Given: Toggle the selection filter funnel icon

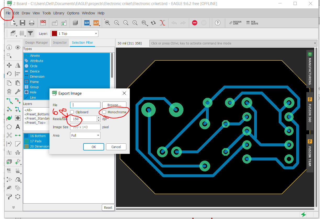Looking at the screenshot, I should click(31, 33).
